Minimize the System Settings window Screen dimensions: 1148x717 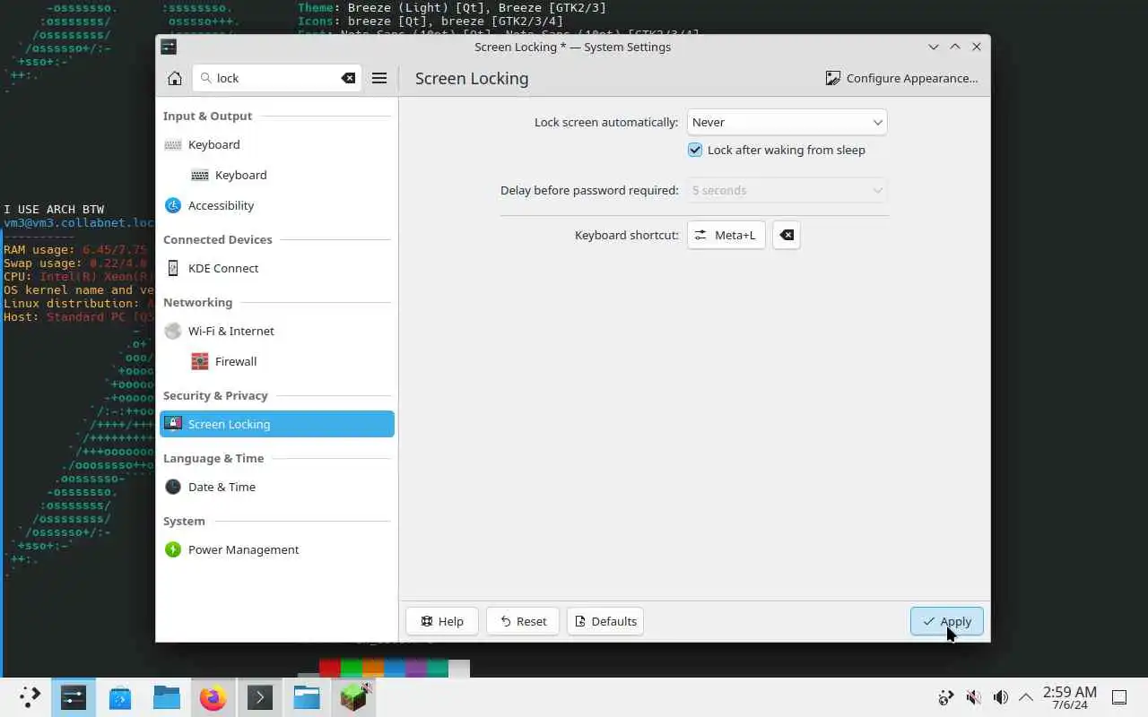[934, 47]
